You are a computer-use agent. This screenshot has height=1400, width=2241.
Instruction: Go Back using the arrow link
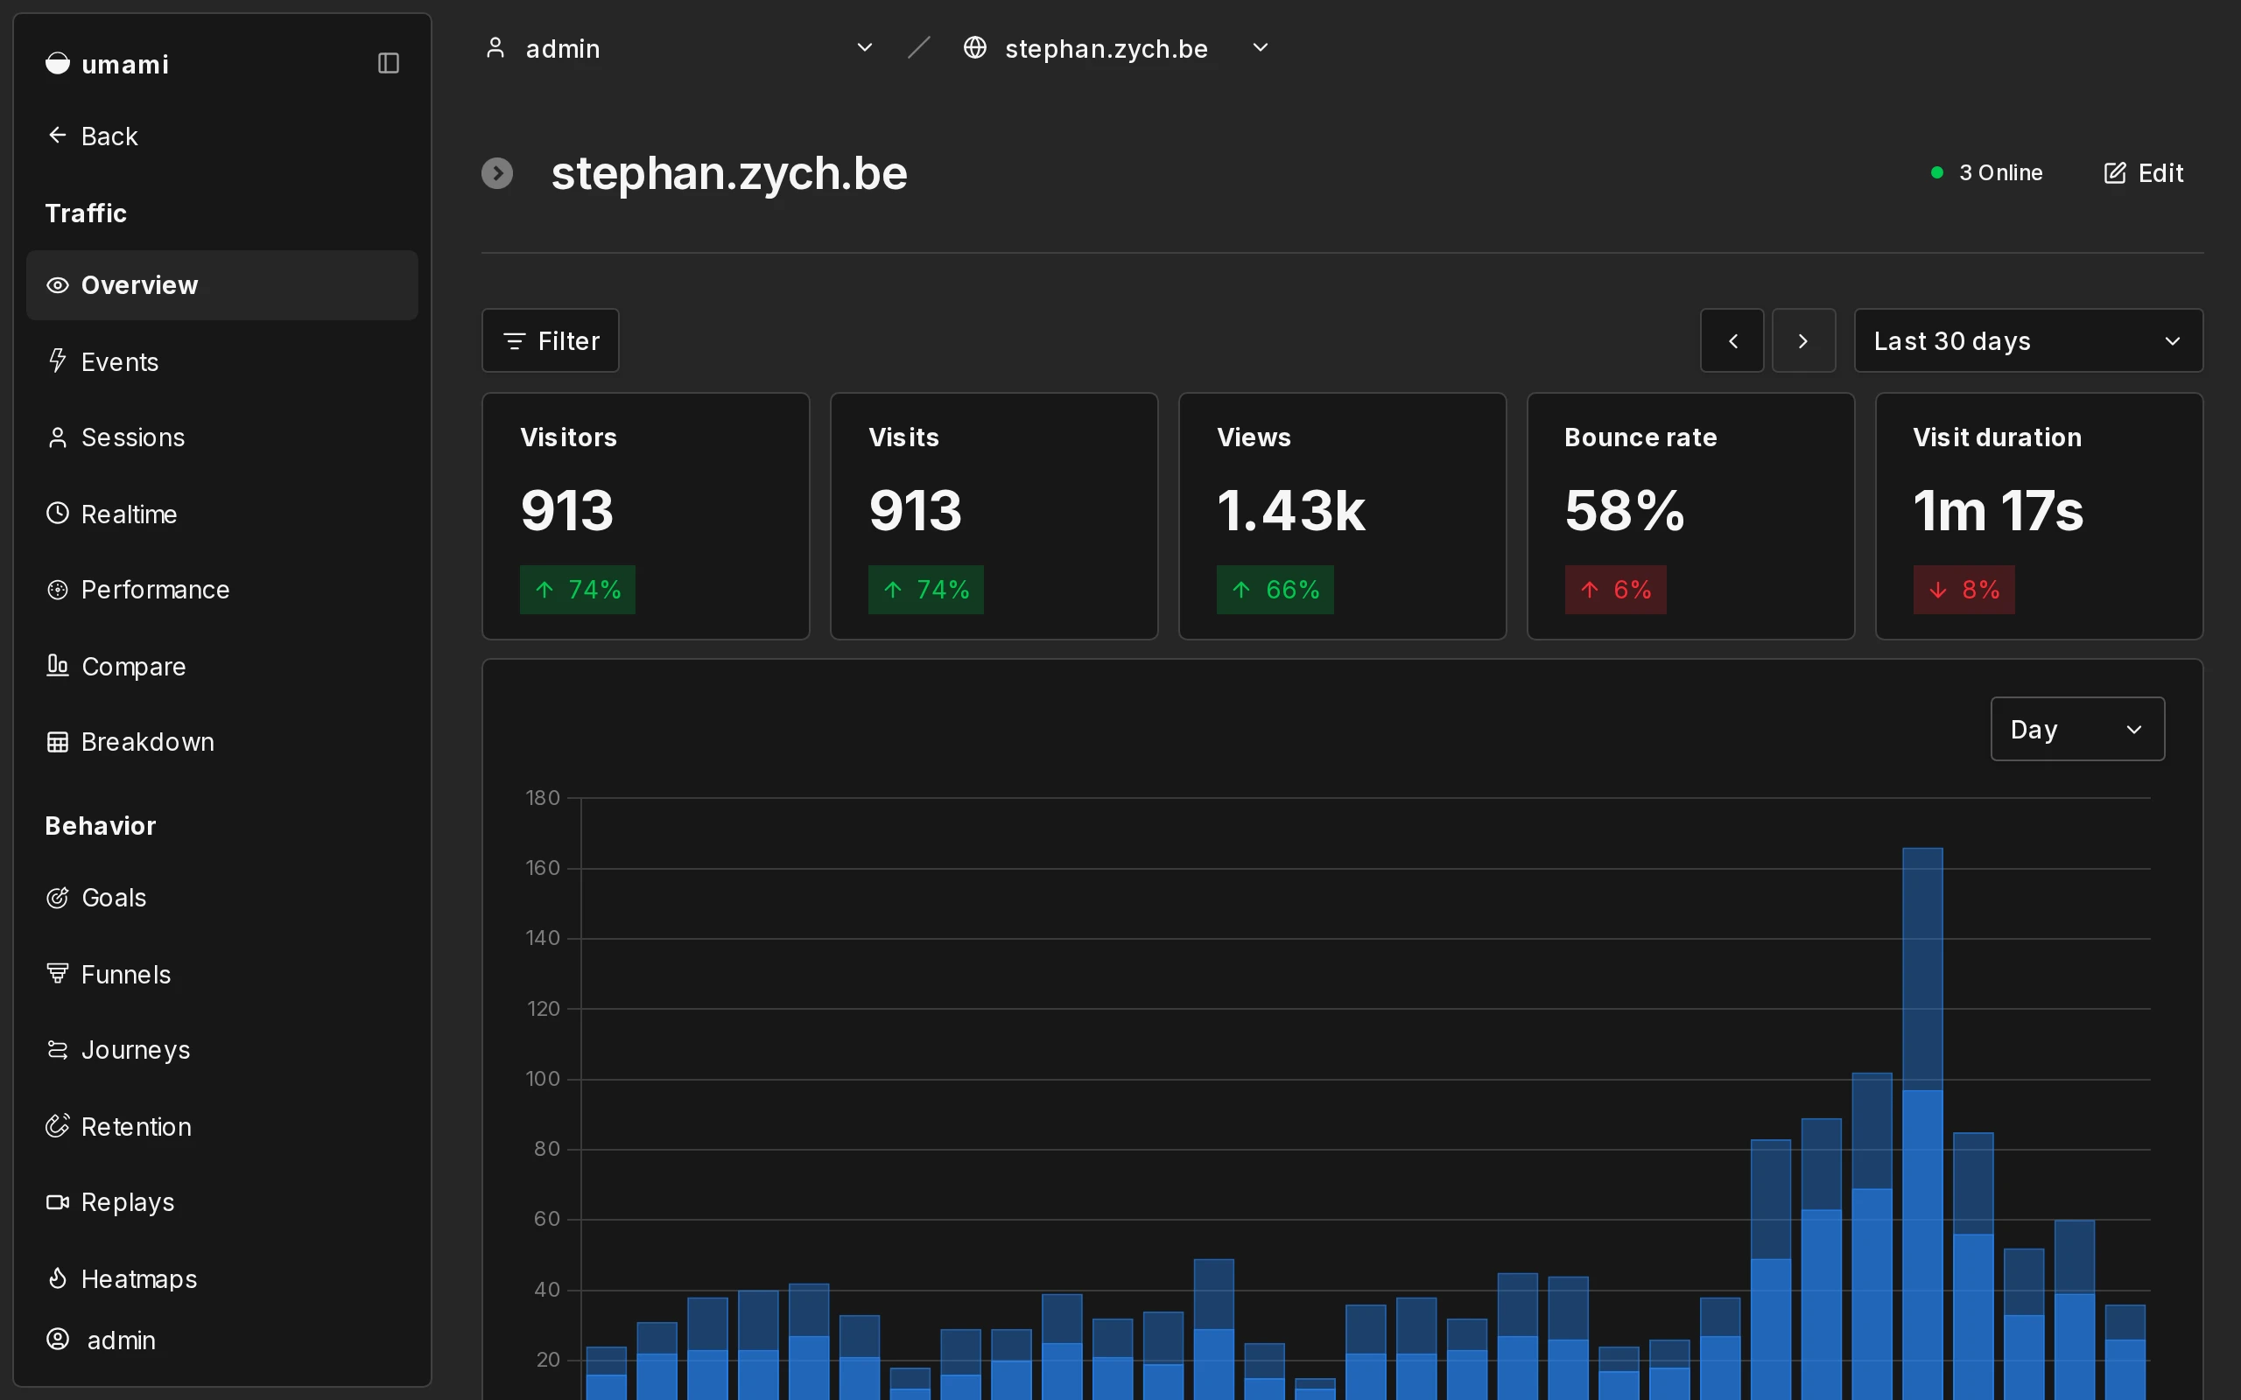(93, 136)
